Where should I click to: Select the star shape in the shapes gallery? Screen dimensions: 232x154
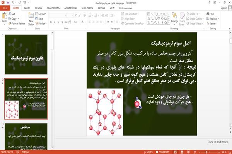(x=165, y=23)
